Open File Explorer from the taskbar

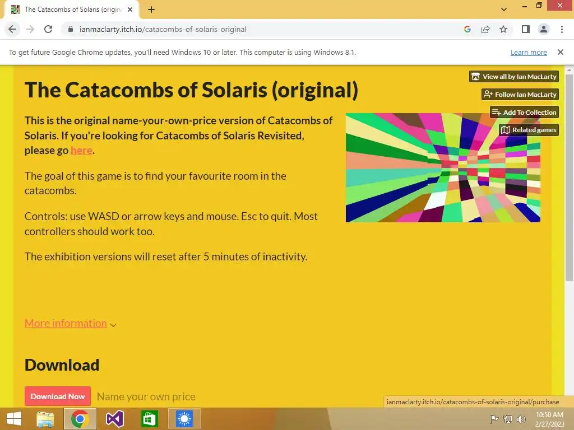pyautogui.click(x=45, y=419)
